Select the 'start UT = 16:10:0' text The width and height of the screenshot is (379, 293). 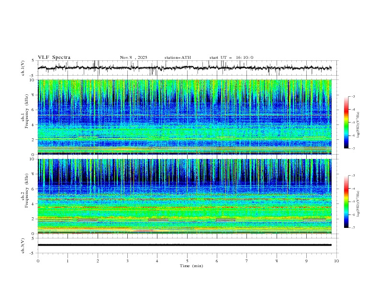(231, 57)
